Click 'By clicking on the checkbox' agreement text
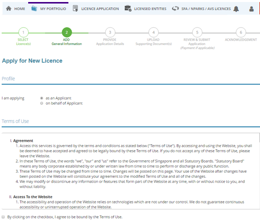 (x=65, y=217)
